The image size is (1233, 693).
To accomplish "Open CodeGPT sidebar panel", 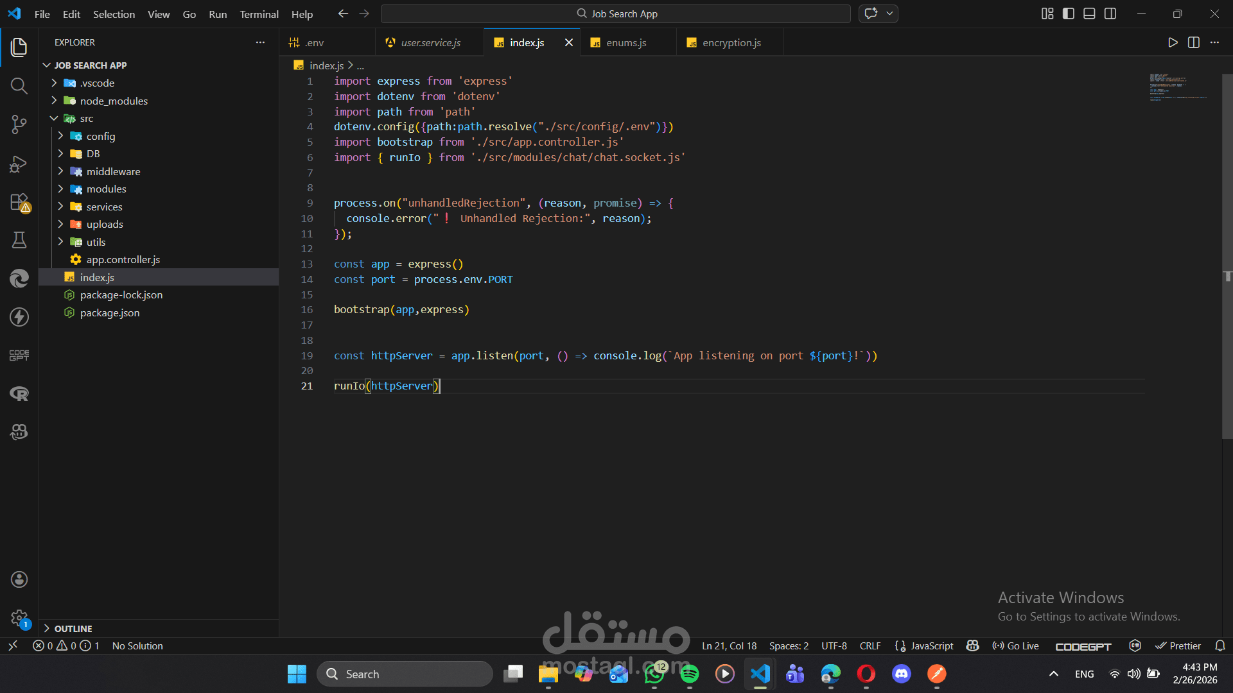I will pyautogui.click(x=19, y=355).
